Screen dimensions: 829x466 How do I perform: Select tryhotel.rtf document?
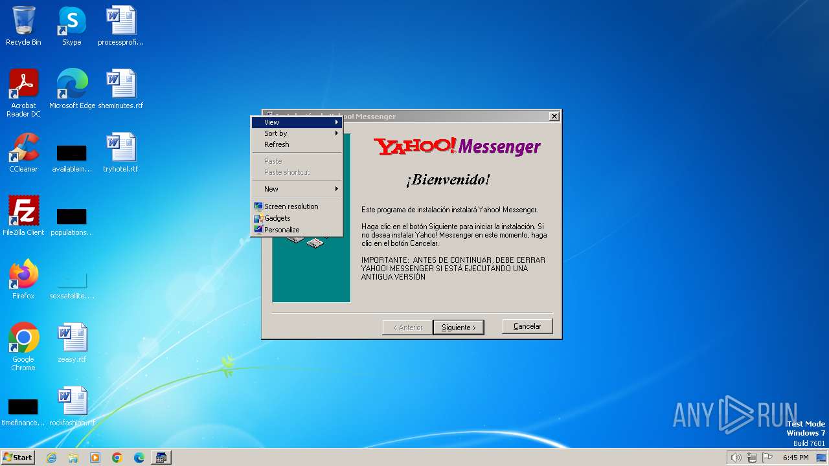point(120,153)
